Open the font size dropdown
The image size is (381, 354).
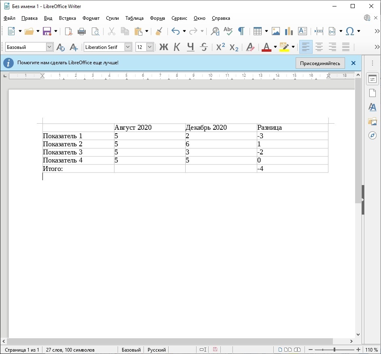click(150, 47)
